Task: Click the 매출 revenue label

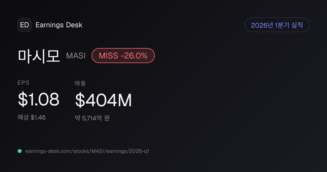Action: click(x=80, y=83)
